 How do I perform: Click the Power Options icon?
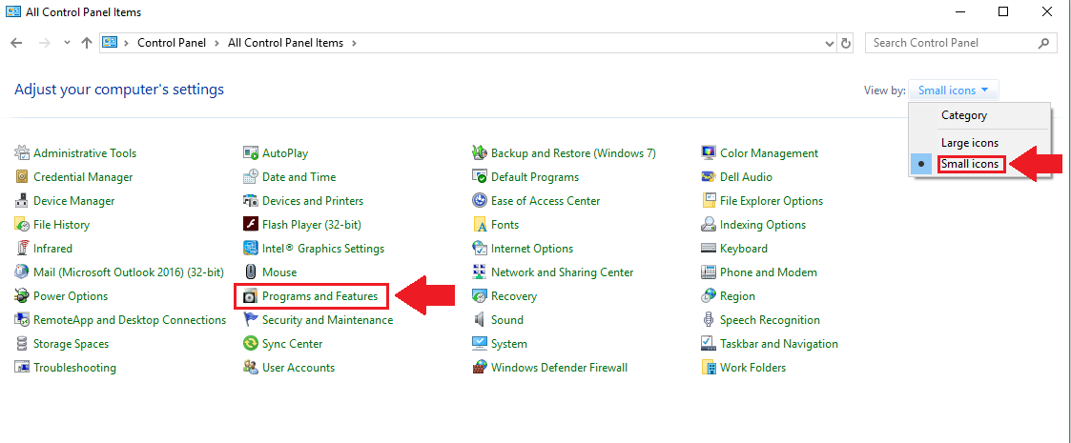click(x=22, y=296)
